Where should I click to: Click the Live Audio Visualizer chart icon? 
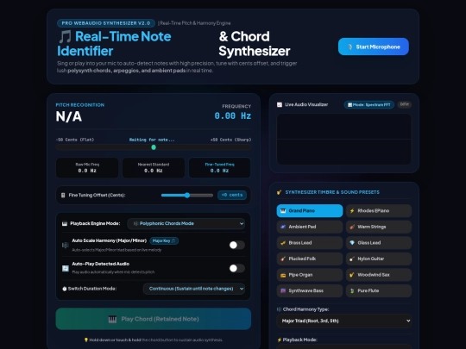point(280,105)
